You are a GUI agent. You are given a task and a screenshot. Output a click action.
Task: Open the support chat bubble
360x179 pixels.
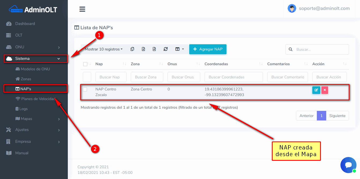348,165
